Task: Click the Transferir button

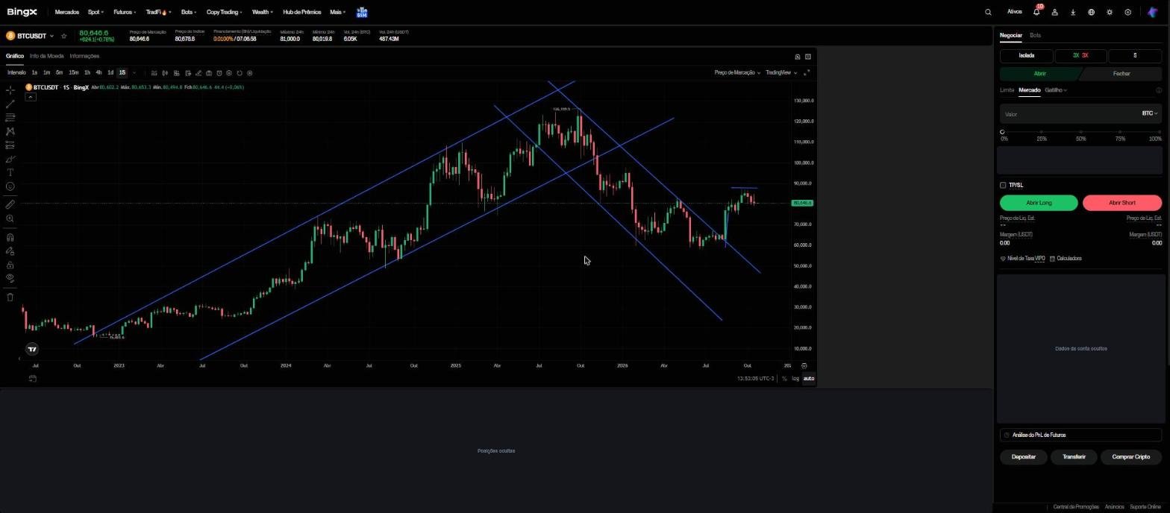Action: [1074, 457]
